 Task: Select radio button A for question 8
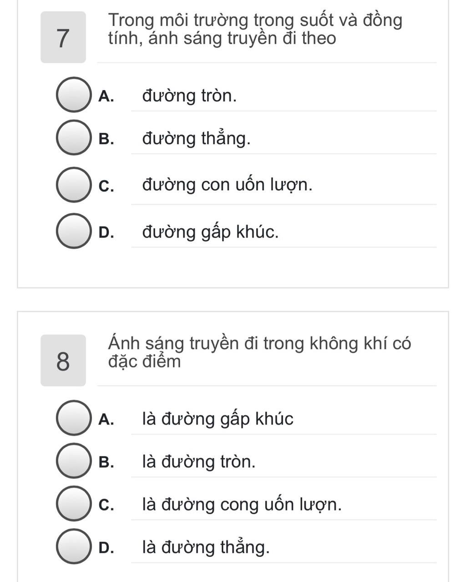(x=73, y=418)
